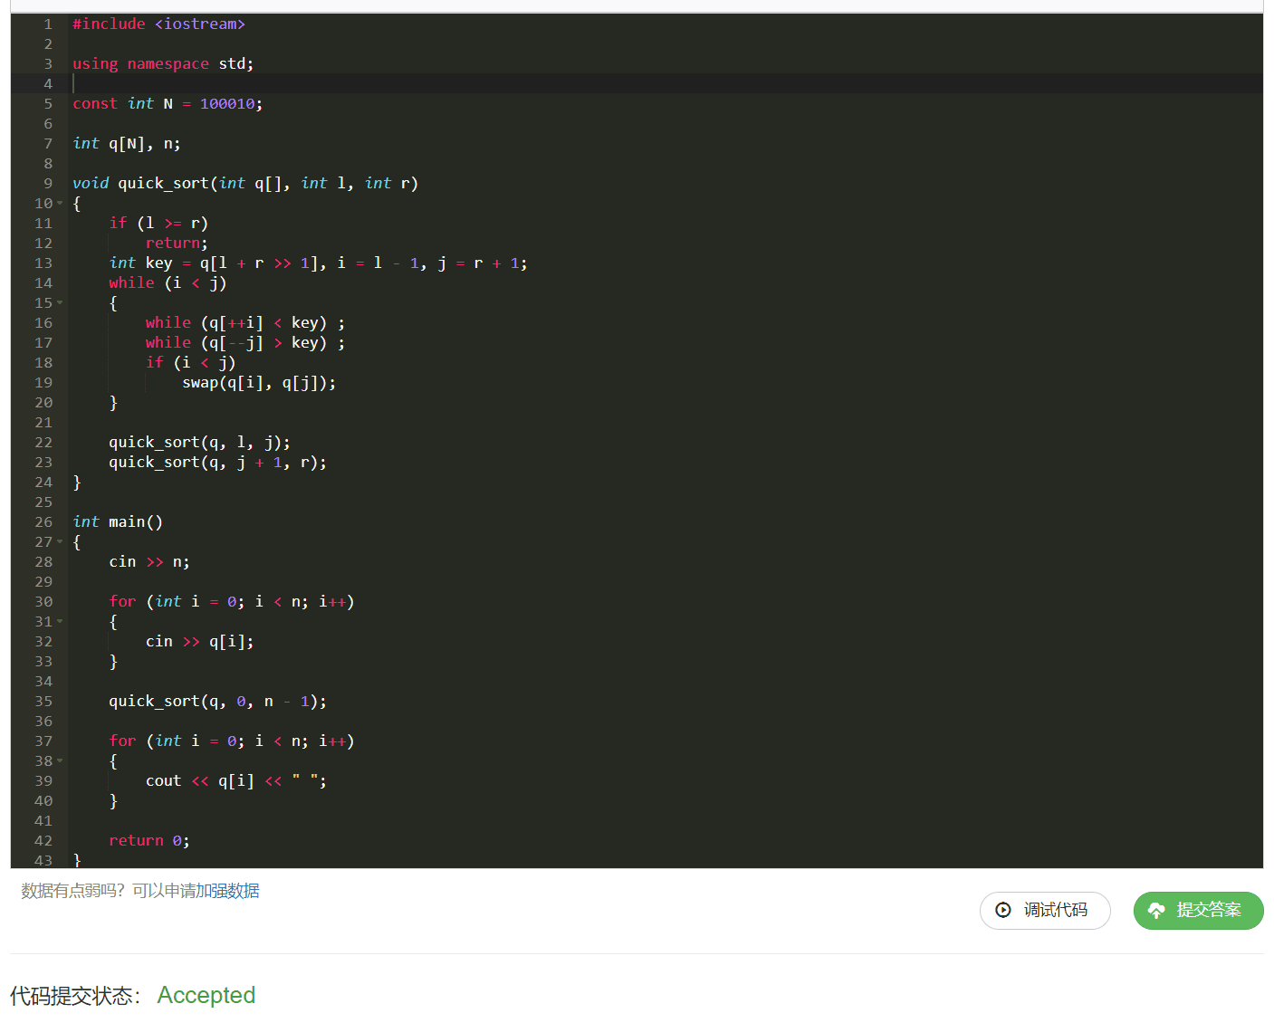
Task: Open the 加强数据 link
Action: coord(227,891)
